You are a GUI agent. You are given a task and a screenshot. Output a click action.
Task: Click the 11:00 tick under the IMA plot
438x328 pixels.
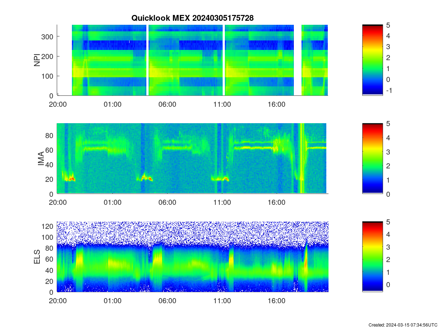(222, 203)
